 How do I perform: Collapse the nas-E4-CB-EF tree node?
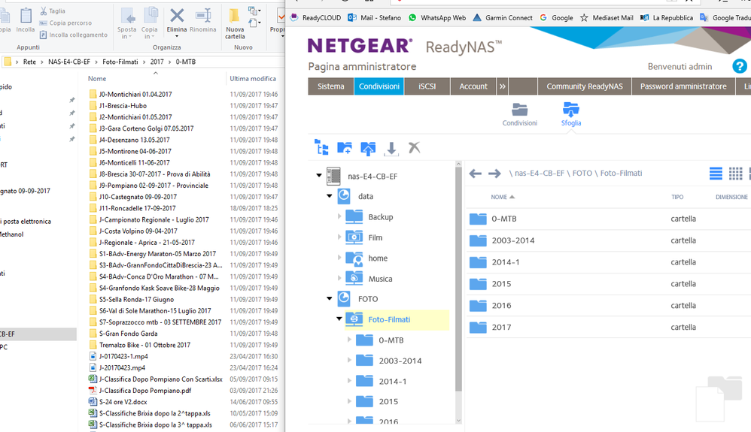319,176
